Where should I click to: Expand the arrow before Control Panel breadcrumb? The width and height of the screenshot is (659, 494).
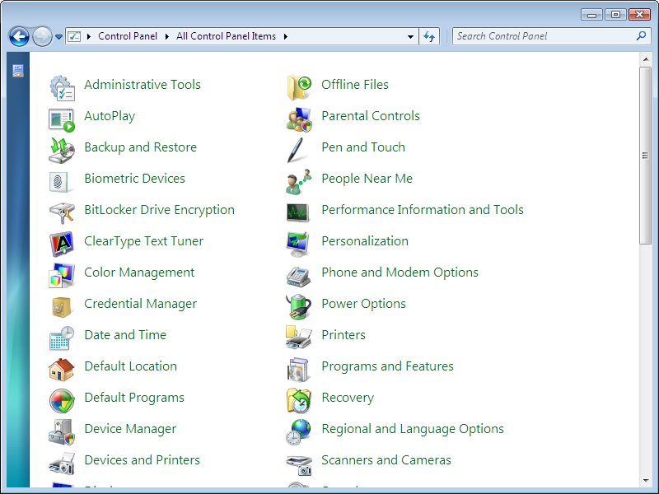tap(89, 36)
